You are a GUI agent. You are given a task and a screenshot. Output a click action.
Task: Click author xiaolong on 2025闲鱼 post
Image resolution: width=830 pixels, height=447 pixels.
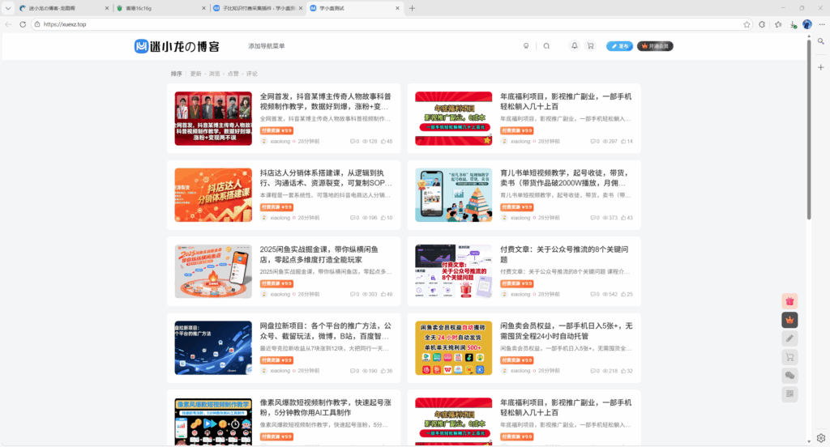tap(280, 294)
